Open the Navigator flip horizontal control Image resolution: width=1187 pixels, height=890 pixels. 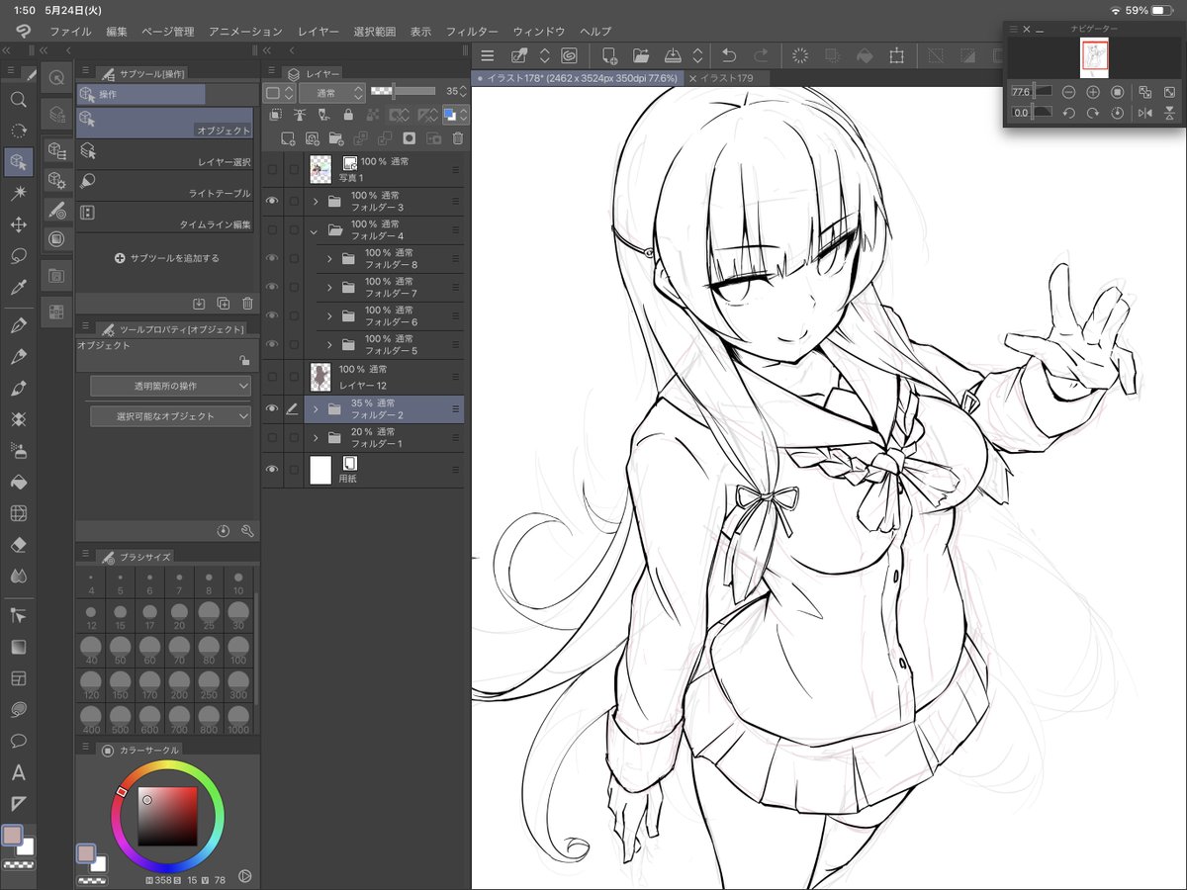(x=1144, y=113)
